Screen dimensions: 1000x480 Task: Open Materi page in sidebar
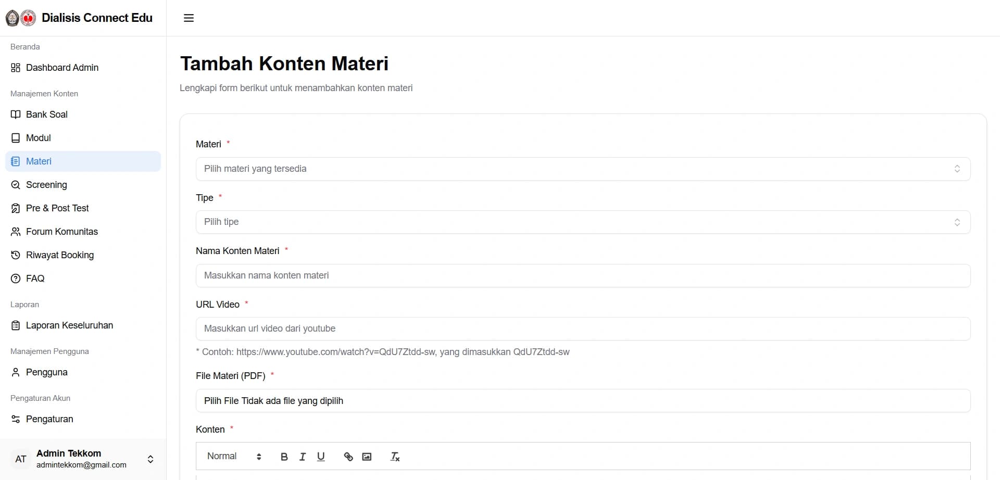click(83, 161)
